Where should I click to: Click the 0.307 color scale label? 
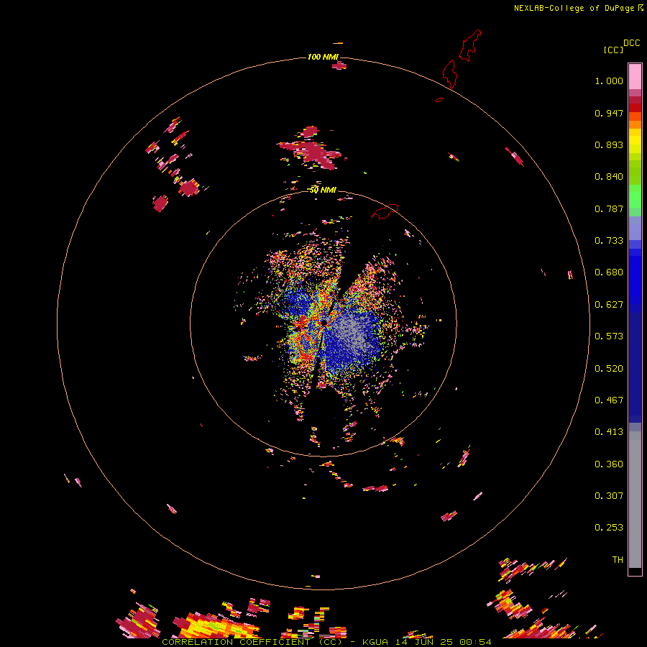click(x=609, y=496)
